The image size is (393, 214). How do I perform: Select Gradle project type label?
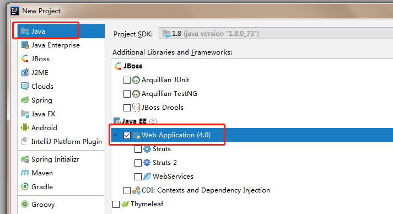coord(42,186)
